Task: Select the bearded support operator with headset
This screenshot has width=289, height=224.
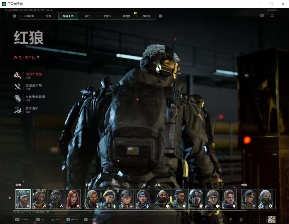Action: [x=93, y=199]
